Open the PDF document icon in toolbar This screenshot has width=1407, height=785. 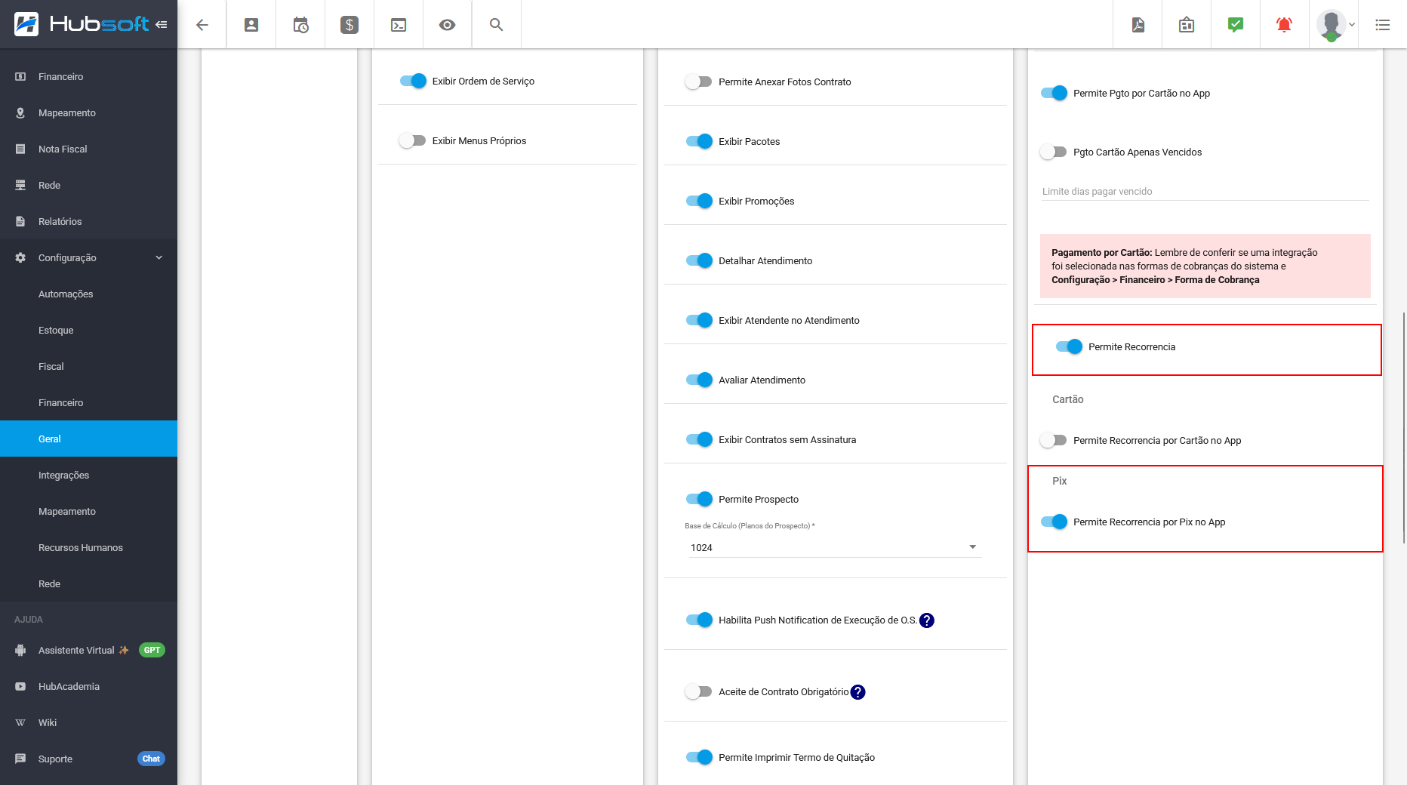(x=1138, y=25)
